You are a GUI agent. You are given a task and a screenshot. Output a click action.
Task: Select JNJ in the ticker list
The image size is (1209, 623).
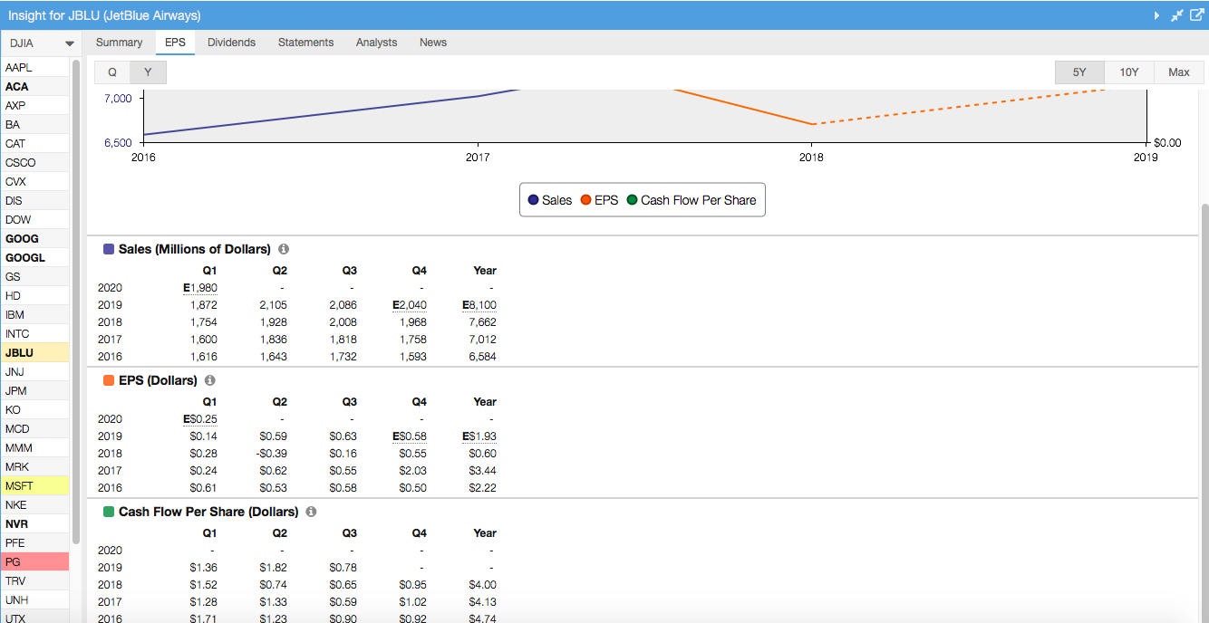34,372
